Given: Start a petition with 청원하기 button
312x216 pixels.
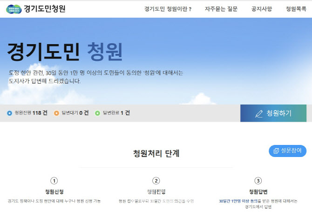Looking at the screenshot, I should (x=273, y=113).
